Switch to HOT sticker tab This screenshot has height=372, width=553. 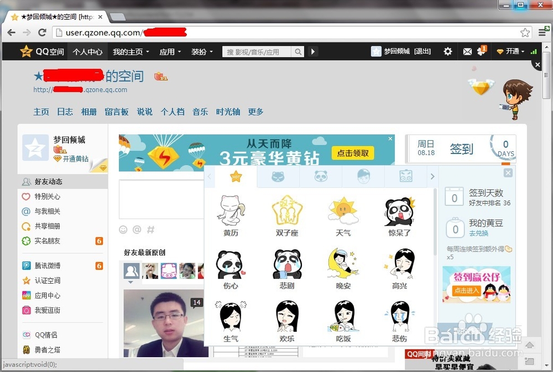tap(236, 176)
